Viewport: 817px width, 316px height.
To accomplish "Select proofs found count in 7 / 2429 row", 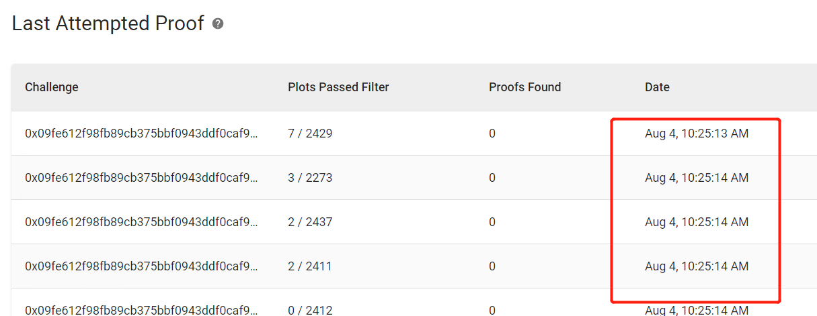I will click(x=492, y=134).
